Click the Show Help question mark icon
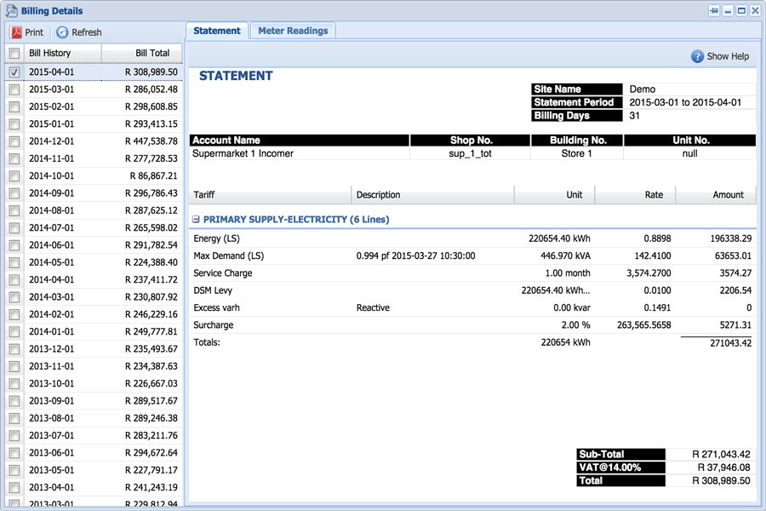This screenshot has height=511, width=766. [x=697, y=56]
